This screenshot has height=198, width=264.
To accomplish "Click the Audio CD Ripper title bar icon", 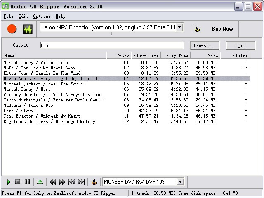I will [x=5, y=7].
